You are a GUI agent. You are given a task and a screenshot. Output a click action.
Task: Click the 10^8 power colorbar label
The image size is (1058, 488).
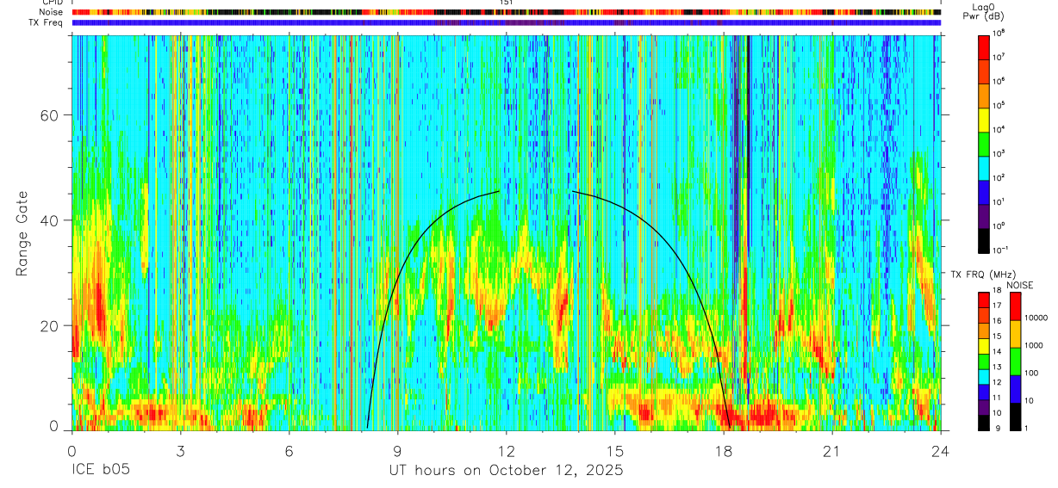(x=999, y=33)
